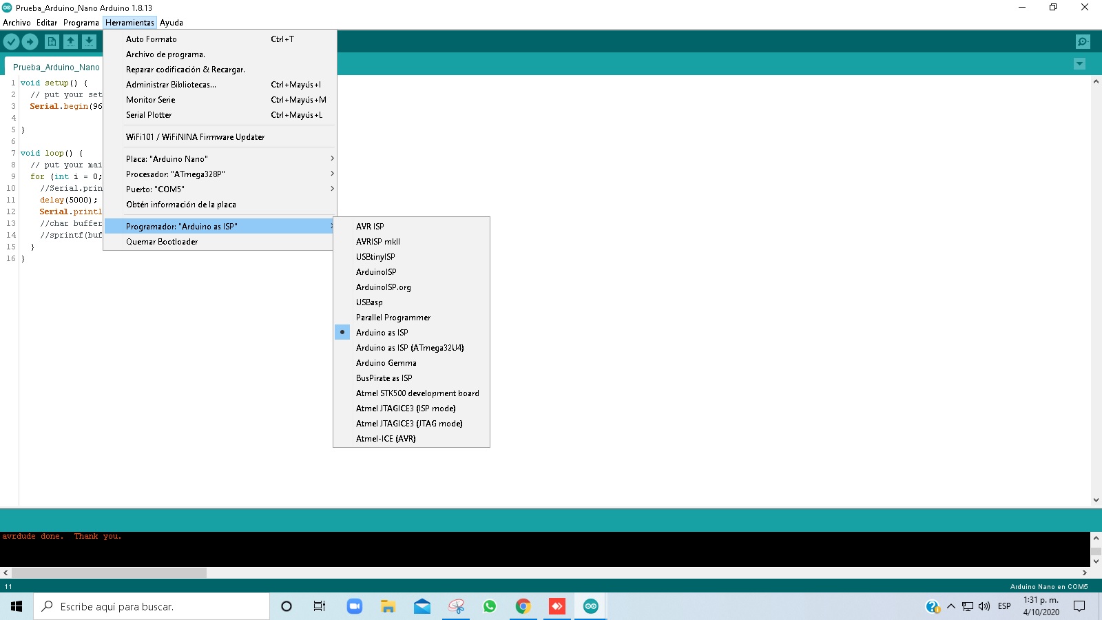This screenshot has height=620, width=1102.
Task: Expand the Placa: "Arduino Nano" submenu
Action: 220,159
